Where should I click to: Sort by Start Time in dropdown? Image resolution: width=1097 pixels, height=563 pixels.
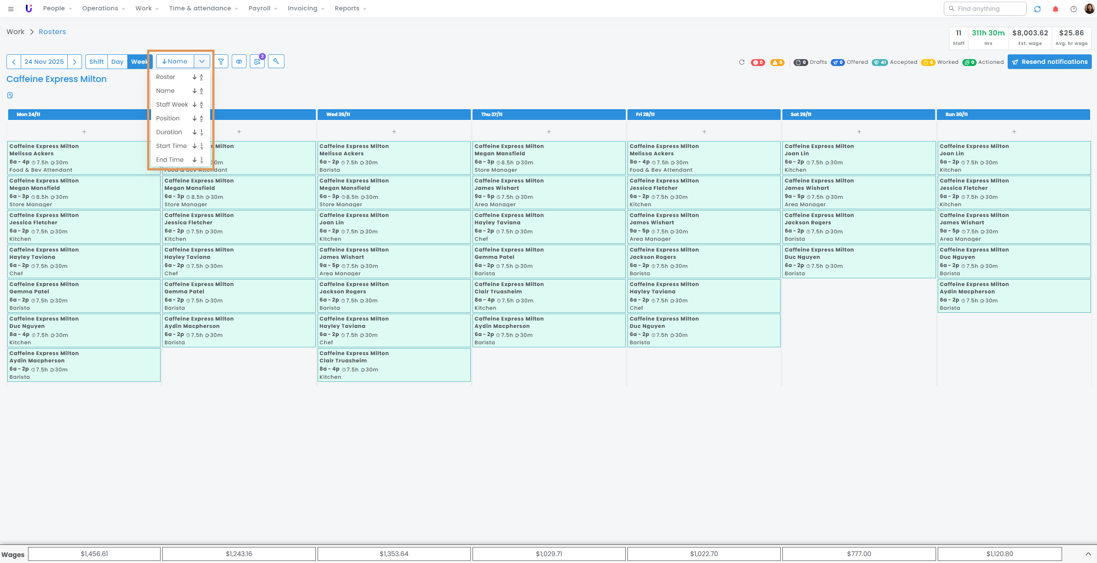[x=171, y=146]
